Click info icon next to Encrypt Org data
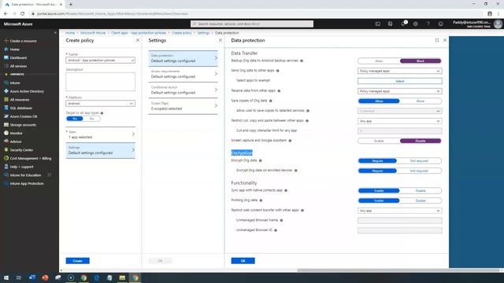The width and height of the screenshot is (504, 283). [261, 160]
